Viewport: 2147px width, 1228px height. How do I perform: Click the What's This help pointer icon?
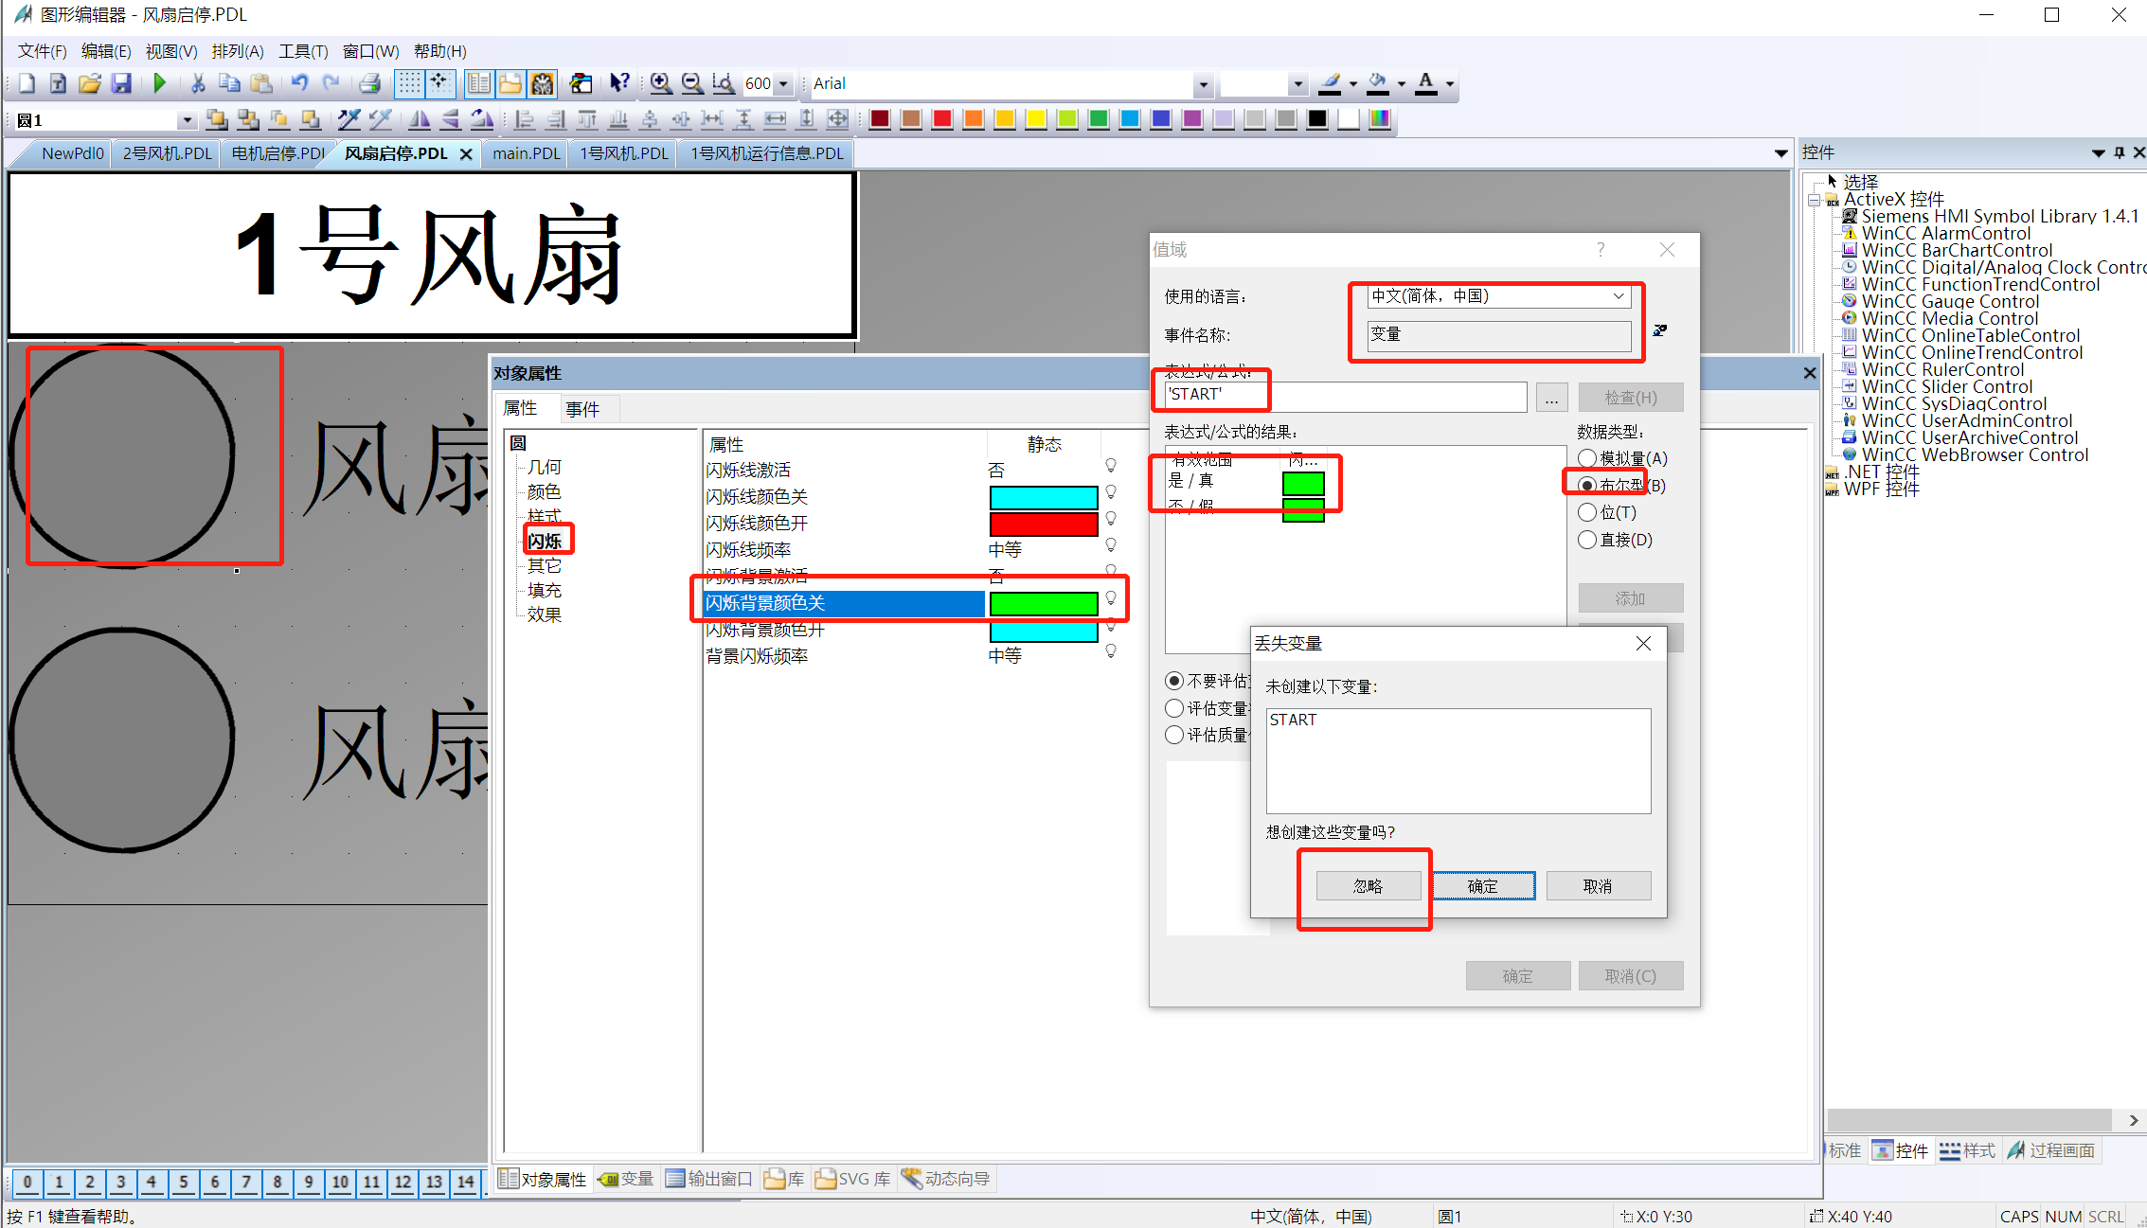point(618,83)
